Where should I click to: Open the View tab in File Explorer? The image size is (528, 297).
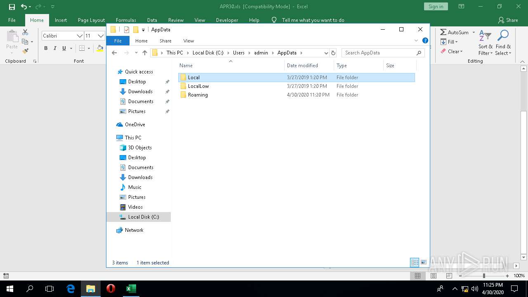point(189,41)
